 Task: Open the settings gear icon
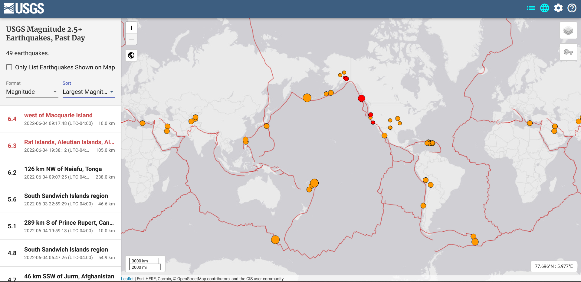pos(558,8)
